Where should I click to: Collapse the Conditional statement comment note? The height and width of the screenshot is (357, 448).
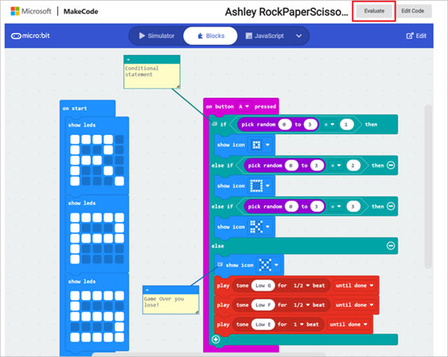click(x=128, y=59)
